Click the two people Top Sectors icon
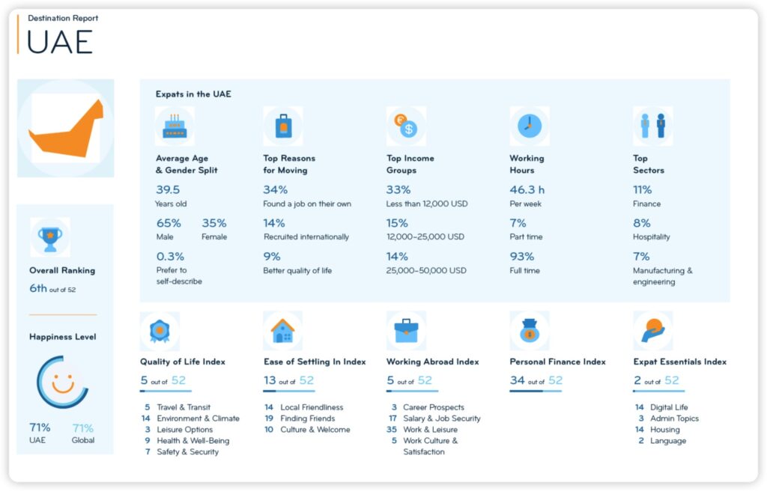The height and width of the screenshot is (491, 767). (x=652, y=126)
